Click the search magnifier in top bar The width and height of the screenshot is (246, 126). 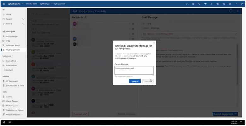(x=187, y=3)
